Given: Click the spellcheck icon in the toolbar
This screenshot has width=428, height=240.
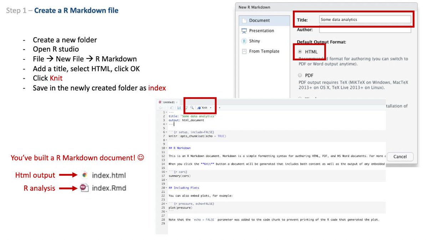Looking at the screenshot, I should coord(187,108).
